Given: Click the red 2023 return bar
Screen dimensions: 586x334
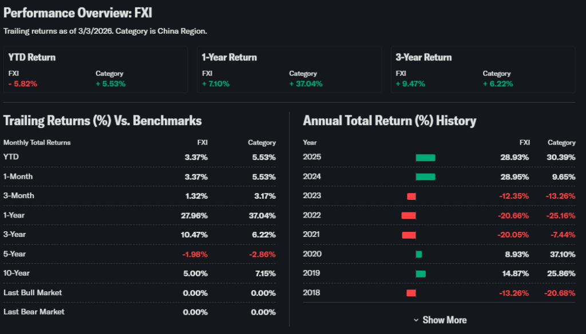Looking at the screenshot, I should click(411, 196).
